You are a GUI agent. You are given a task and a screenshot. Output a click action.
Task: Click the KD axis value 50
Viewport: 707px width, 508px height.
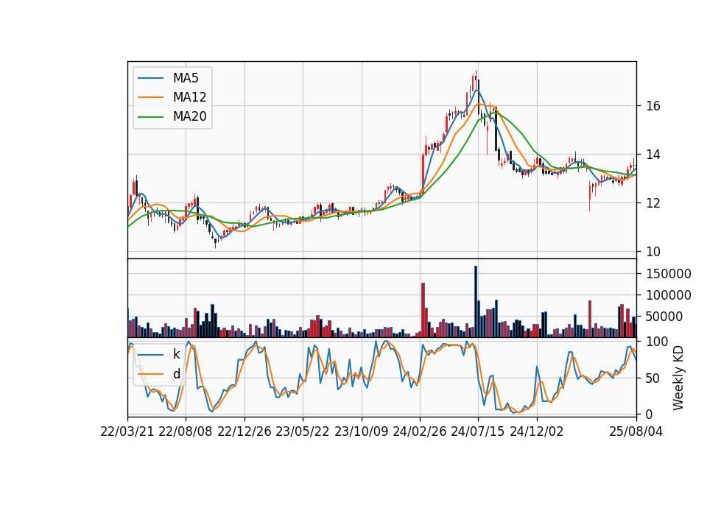coord(653,378)
